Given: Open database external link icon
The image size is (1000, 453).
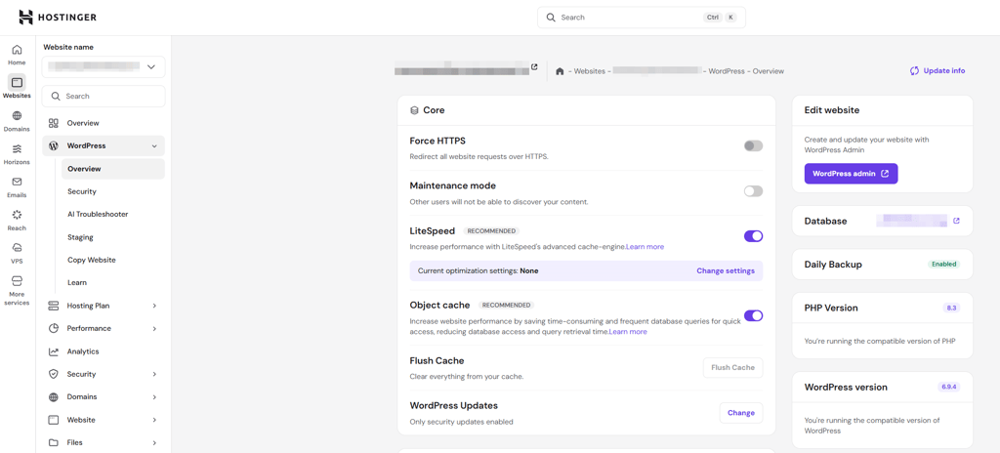Looking at the screenshot, I should pos(956,221).
